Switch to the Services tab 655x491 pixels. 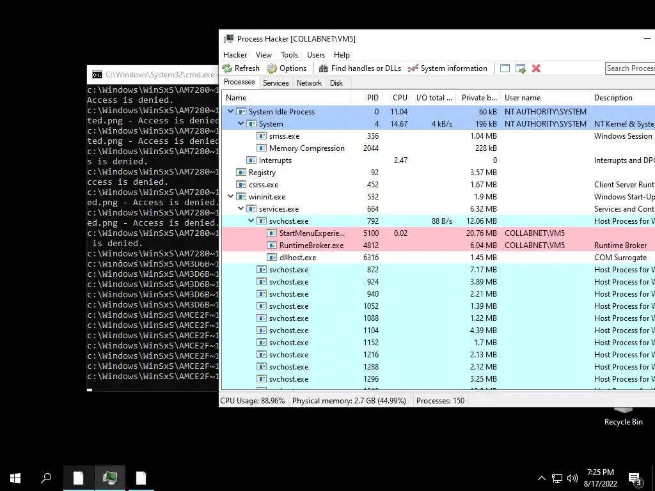coord(276,83)
